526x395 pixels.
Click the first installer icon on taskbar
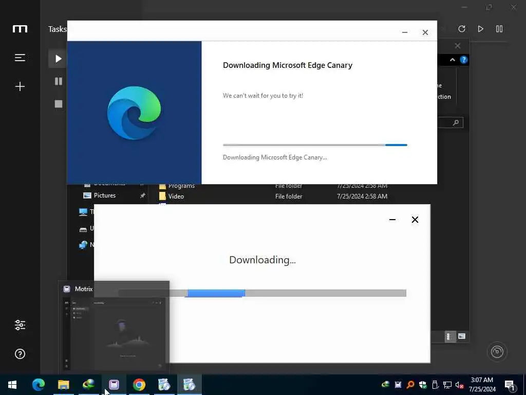164,385
